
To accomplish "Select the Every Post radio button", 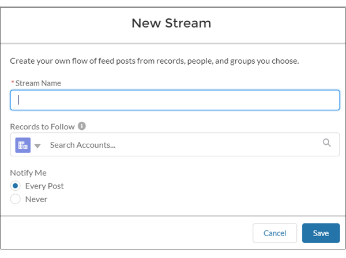I will coord(15,186).
